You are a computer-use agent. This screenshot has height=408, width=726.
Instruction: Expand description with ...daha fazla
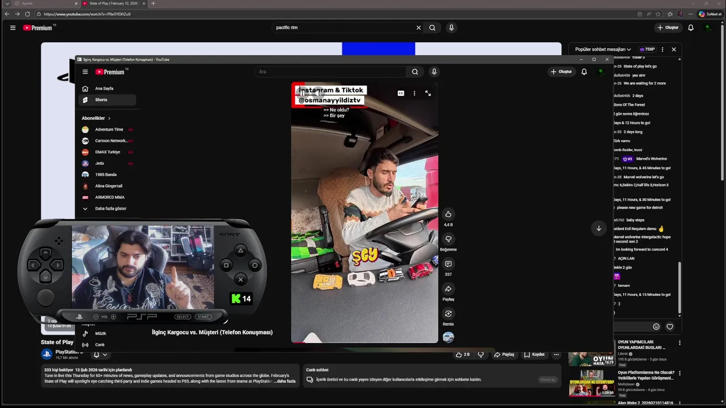click(285, 381)
